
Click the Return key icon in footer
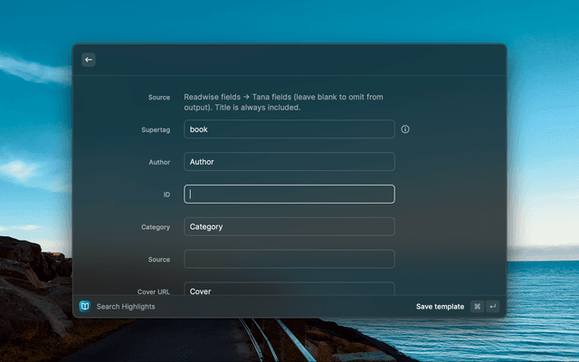pos(492,307)
